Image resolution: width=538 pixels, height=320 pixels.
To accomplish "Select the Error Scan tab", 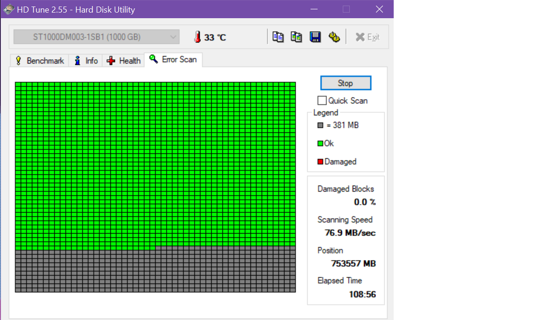I will [173, 60].
